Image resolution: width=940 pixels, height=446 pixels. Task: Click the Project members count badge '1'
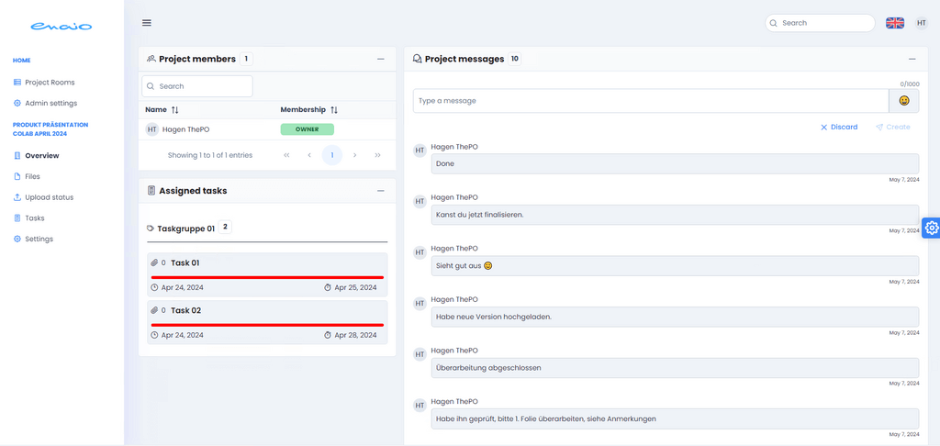click(246, 59)
